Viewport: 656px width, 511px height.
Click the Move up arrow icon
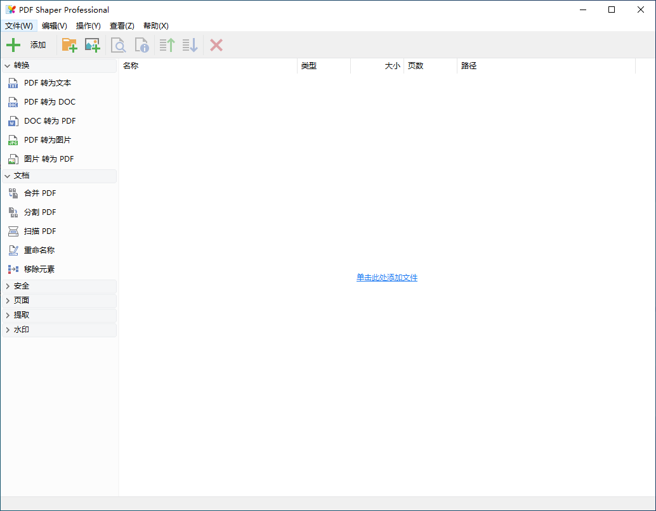coord(167,45)
